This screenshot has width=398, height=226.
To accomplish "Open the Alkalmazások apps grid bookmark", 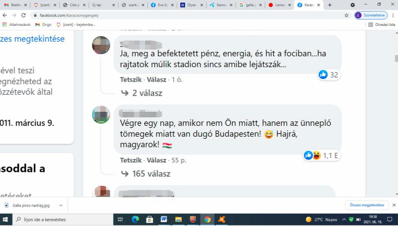I will pyautogui.click(x=16, y=24).
